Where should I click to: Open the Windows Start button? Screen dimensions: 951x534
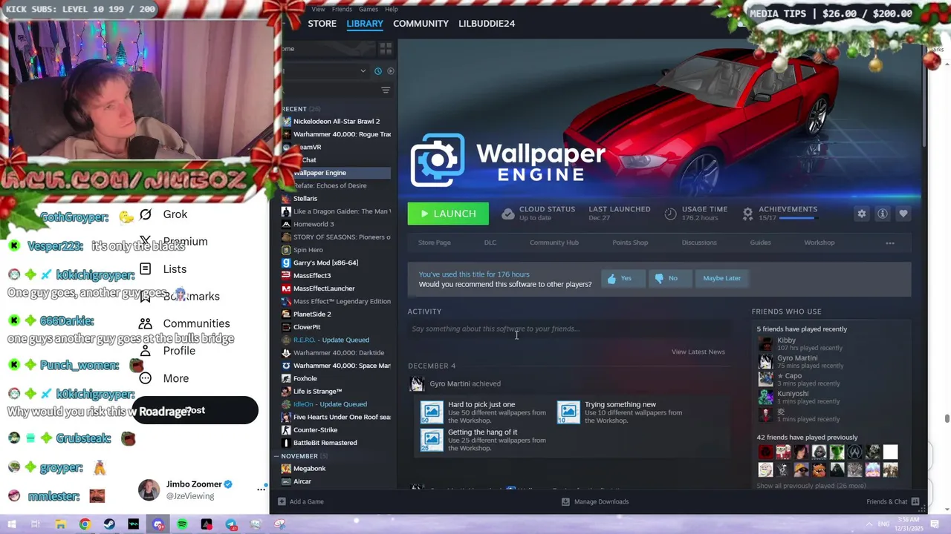(x=11, y=524)
